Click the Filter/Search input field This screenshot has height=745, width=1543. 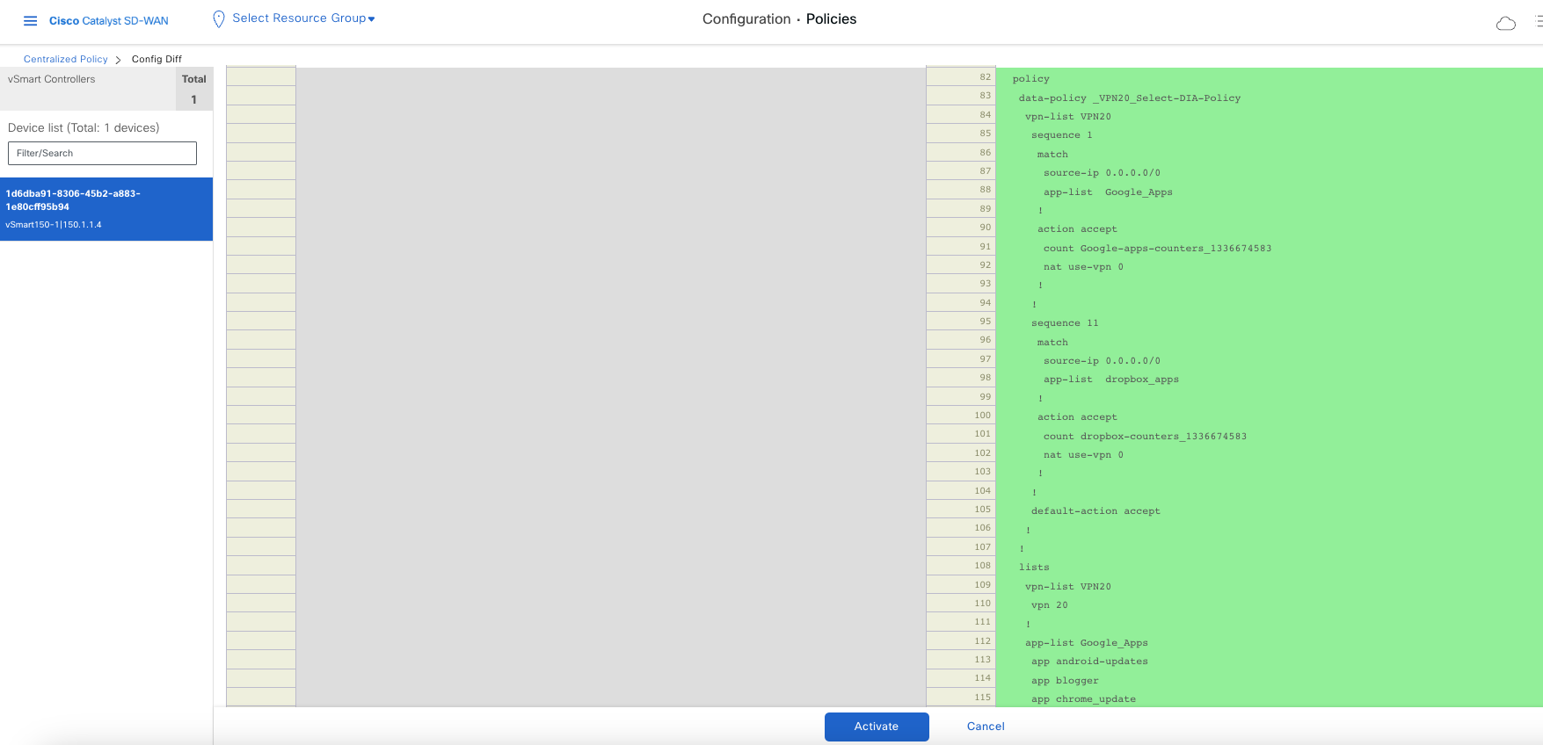102,153
